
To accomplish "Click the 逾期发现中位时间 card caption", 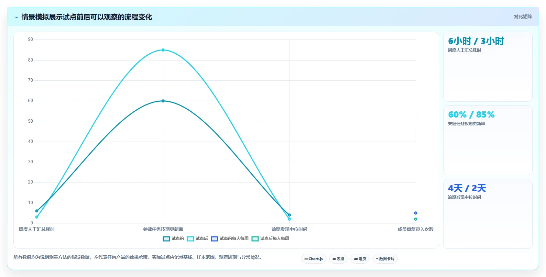I will [464, 197].
